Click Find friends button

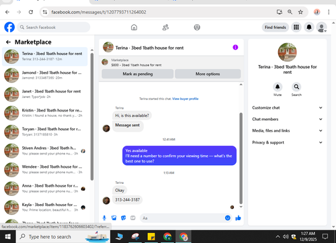[276, 28]
